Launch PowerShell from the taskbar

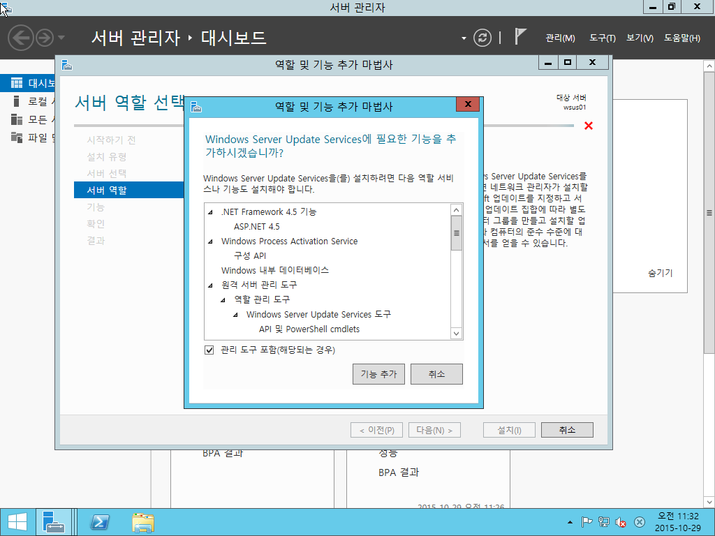click(x=99, y=522)
